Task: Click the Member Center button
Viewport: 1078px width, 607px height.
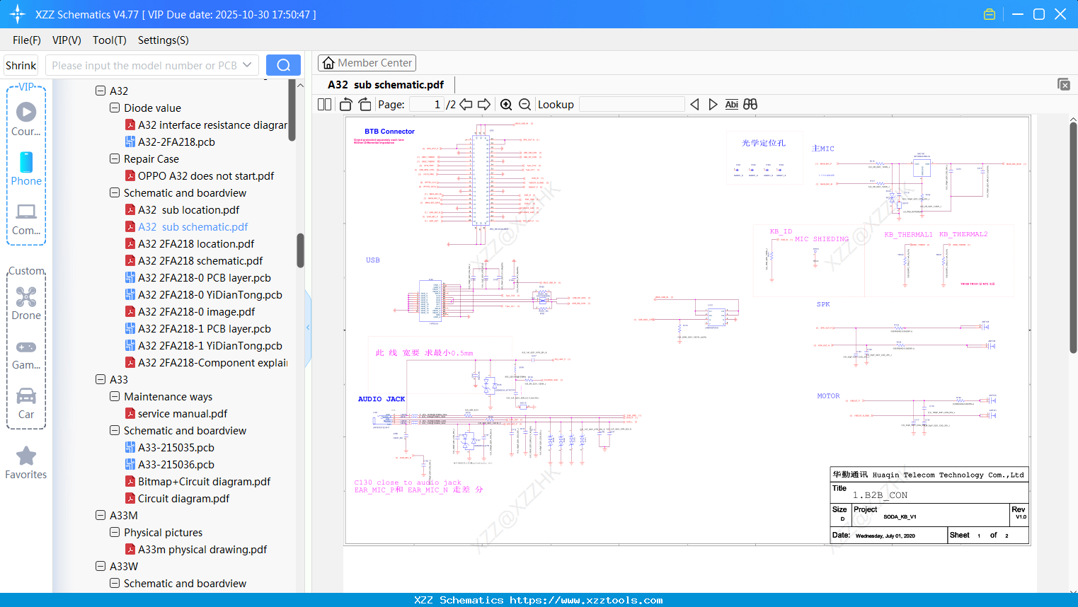Action: coord(367,63)
